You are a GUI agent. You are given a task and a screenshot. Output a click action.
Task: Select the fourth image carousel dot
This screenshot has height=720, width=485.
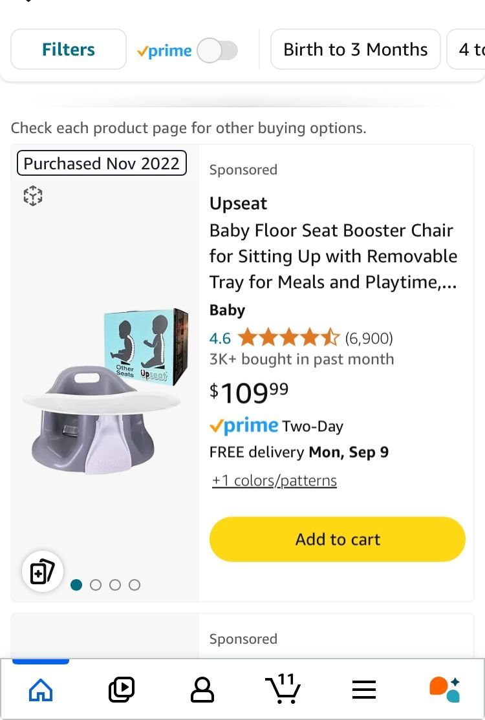point(135,585)
